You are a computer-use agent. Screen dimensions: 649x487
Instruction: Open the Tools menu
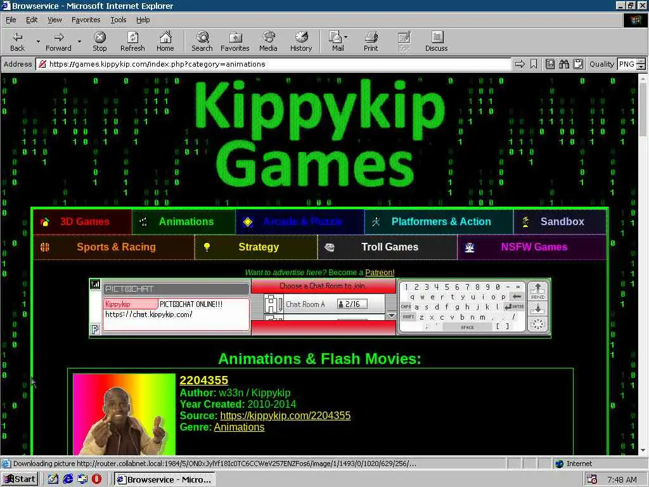coord(119,20)
